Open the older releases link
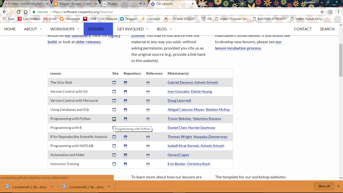This screenshot has width=343, height=193. point(88,42)
